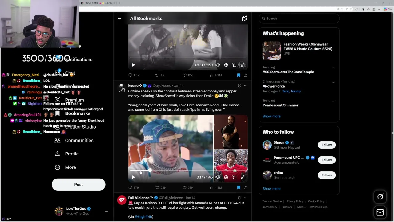
Task: Open more options on keeno's post
Action: coord(246,86)
